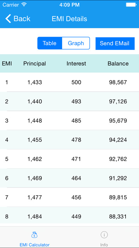
Task: Tap the EMI Details title
Action: (x=69, y=19)
